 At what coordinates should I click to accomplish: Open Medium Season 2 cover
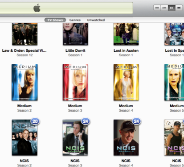25,82
